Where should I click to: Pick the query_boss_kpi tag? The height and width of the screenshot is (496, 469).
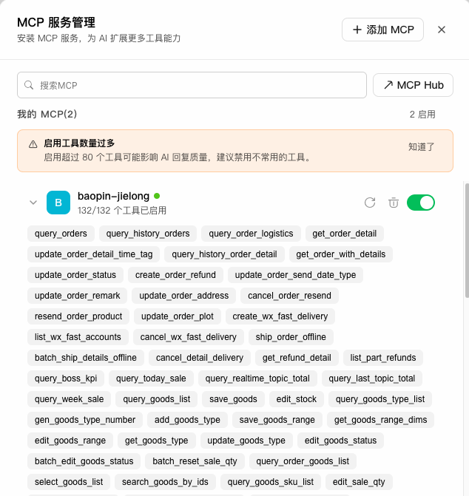(66, 378)
